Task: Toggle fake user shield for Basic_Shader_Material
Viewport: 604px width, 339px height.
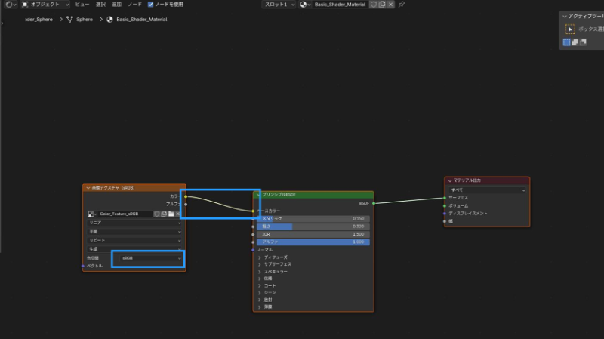Action: coord(373,5)
